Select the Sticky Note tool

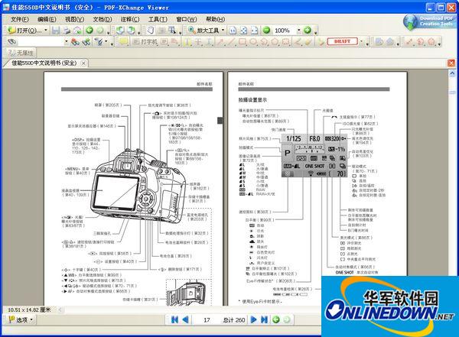(123, 42)
